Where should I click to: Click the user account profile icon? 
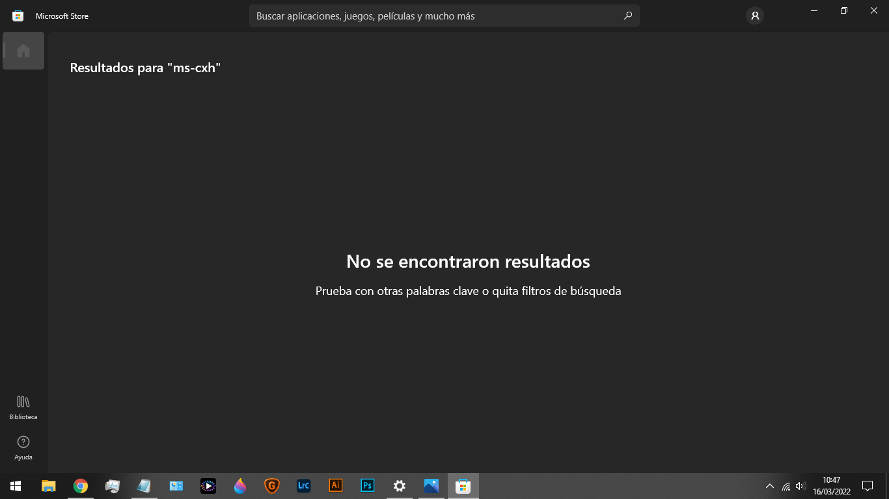tap(755, 16)
